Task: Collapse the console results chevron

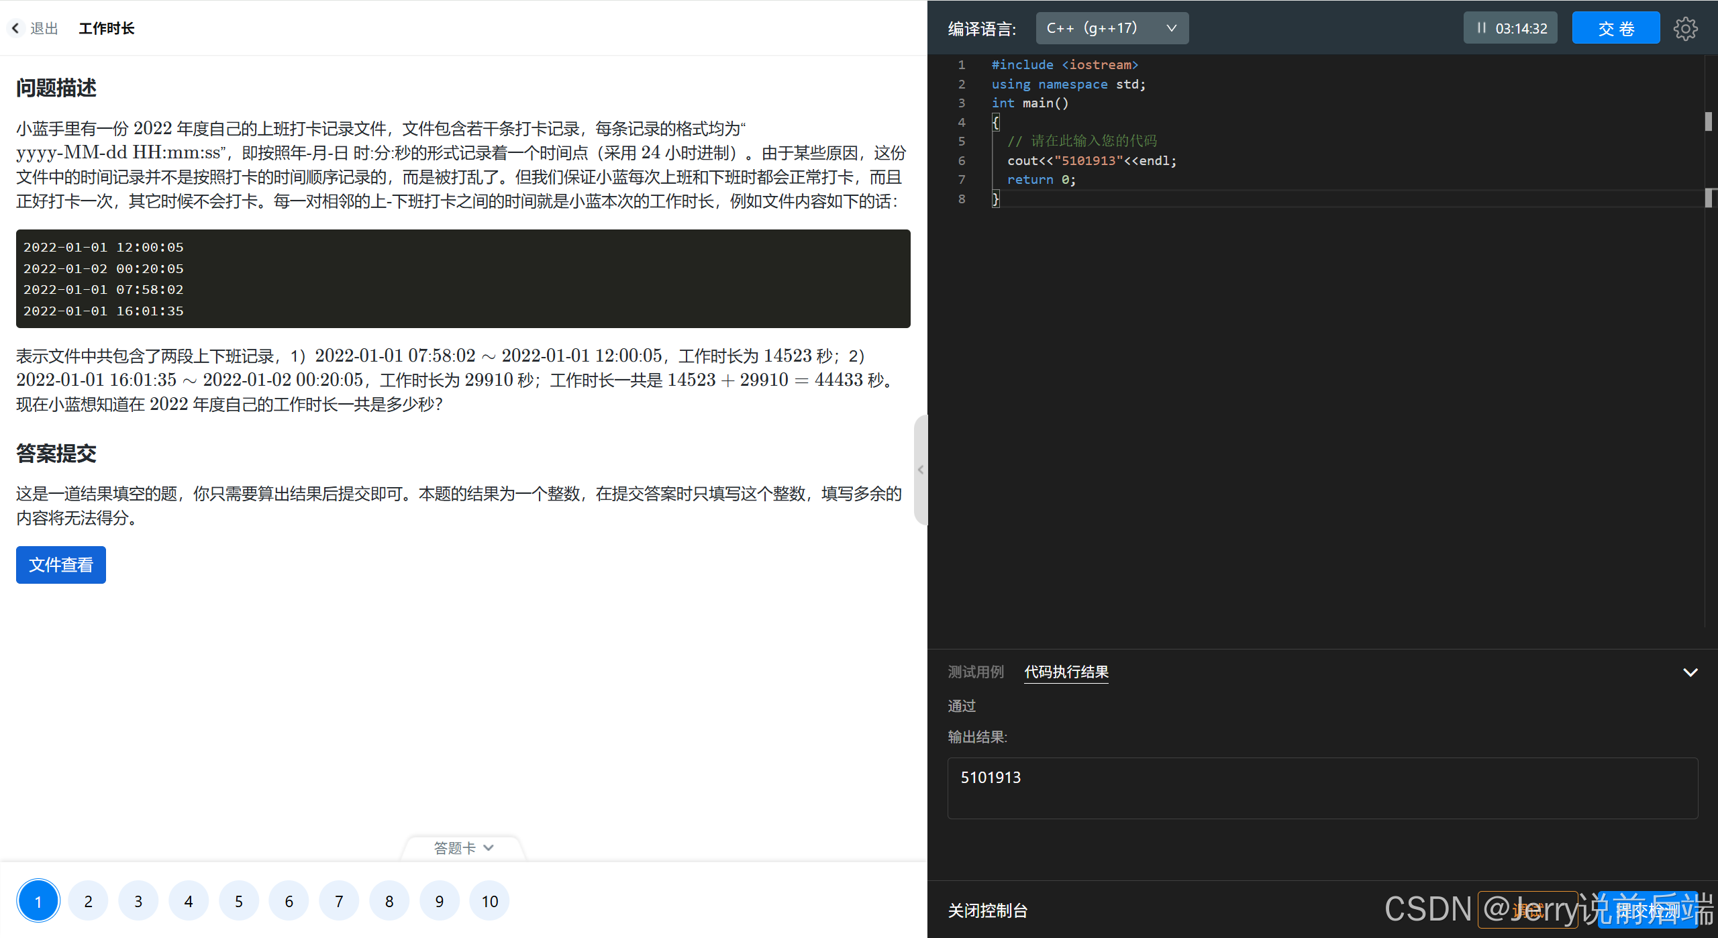Action: 1690,672
